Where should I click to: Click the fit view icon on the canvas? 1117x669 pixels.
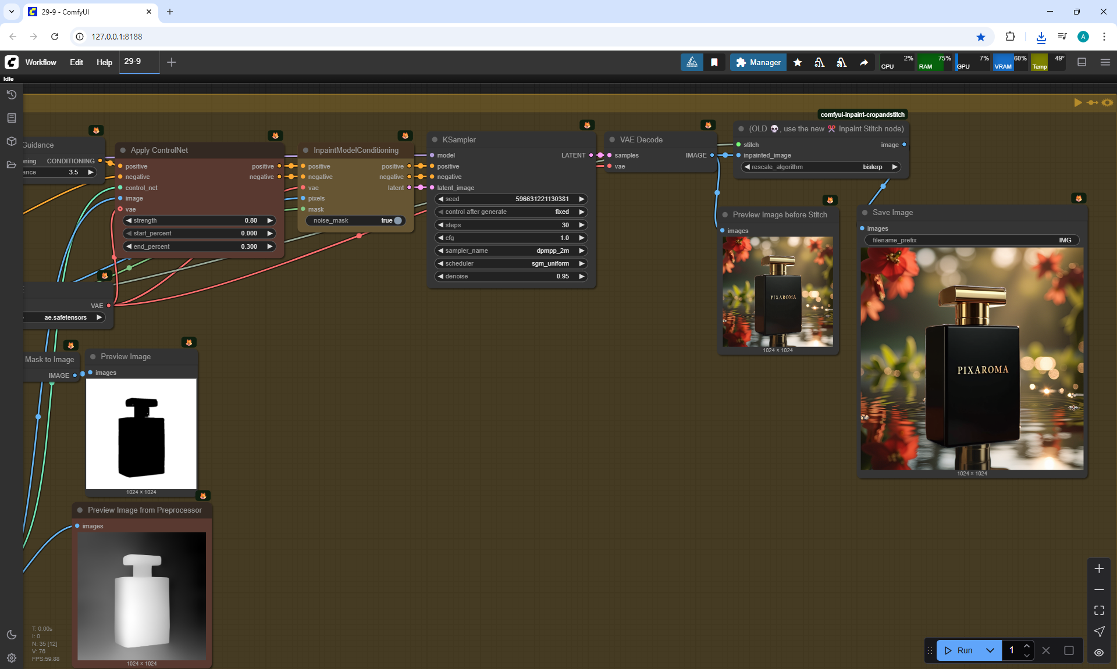1099,610
